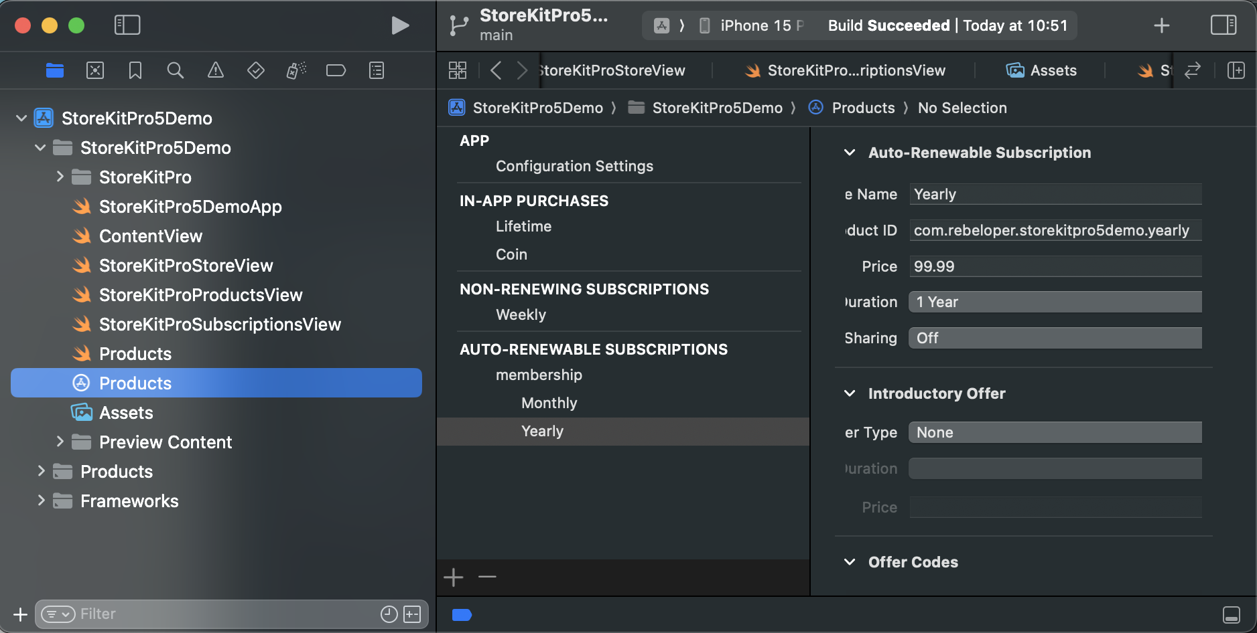
Task: Switch to StoreKitPro...riptionsView tab
Action: (x=846, y=70)
